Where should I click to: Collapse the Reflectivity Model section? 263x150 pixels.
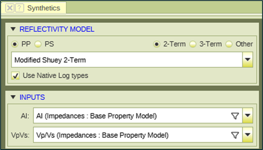(13, 29)
